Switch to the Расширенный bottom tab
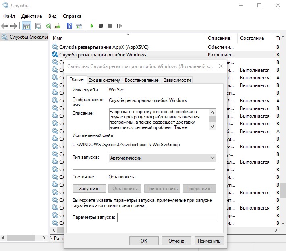This screenshot has width=286, height=251. (x=58, y=238)
